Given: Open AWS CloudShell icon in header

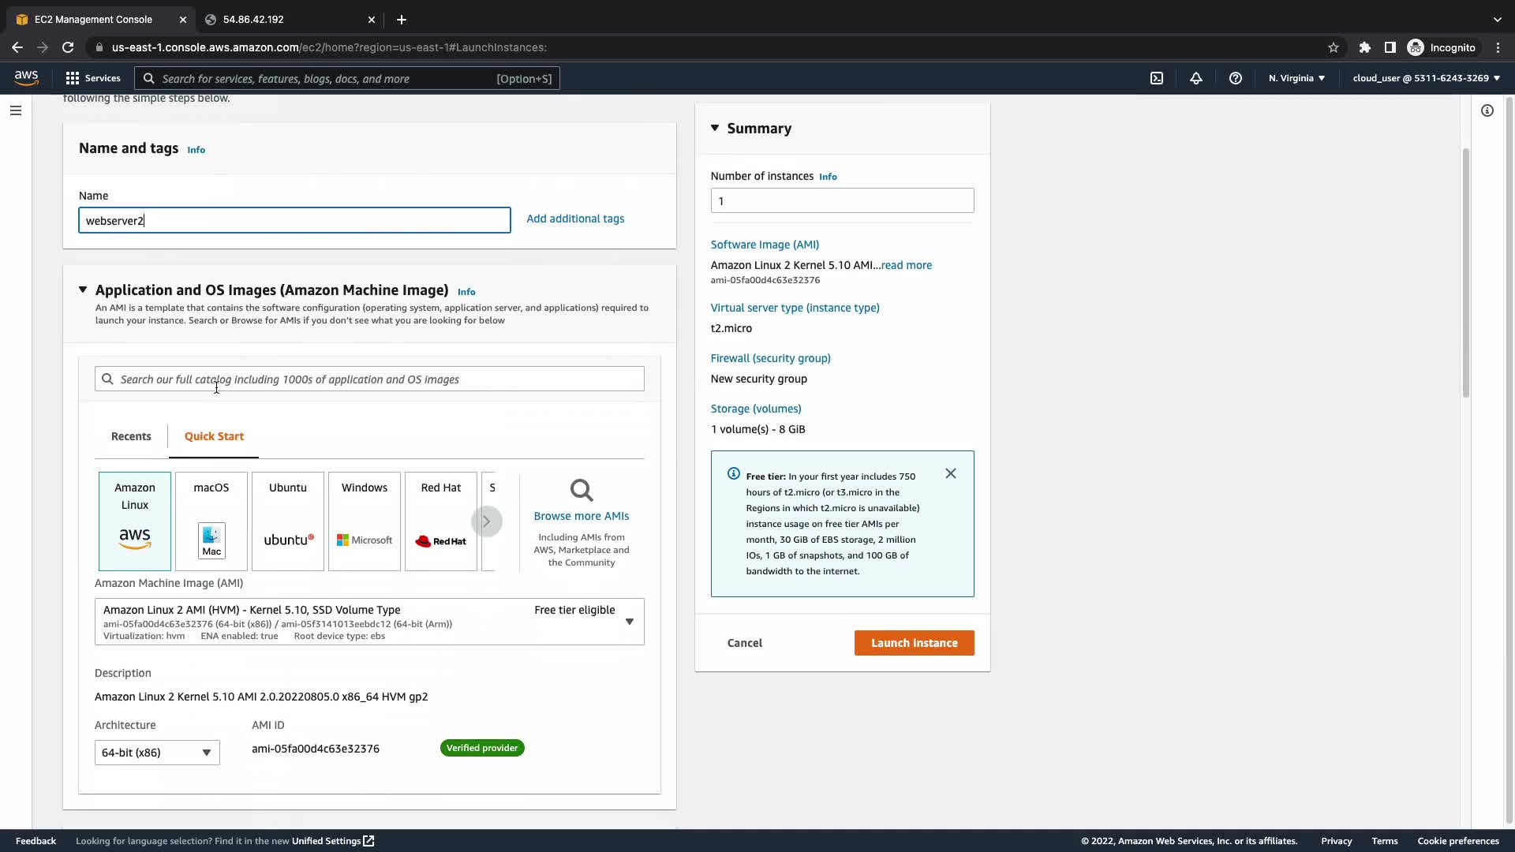Looking at the screenshot, I should pos(1157,78).
